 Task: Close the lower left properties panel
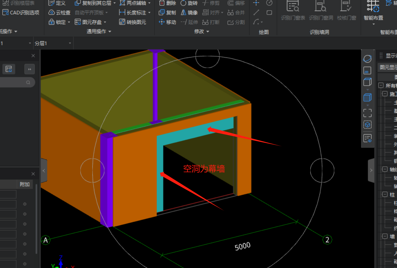point(33,174)
